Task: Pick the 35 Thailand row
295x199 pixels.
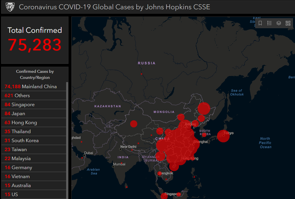Action: click(x=34, y=131)
